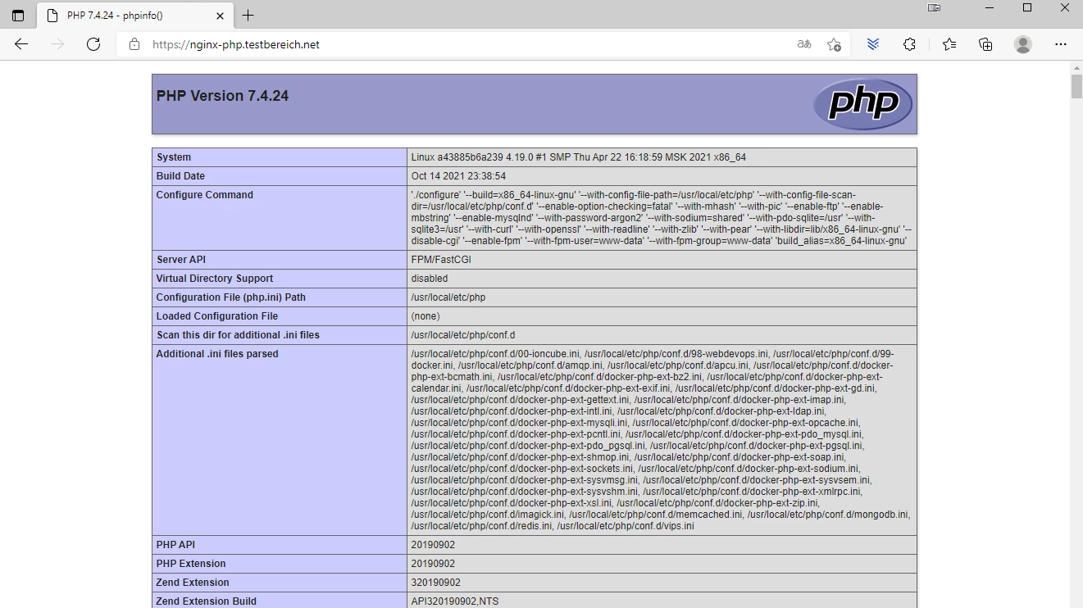Open a new tab with the plus button

point(248,16)
